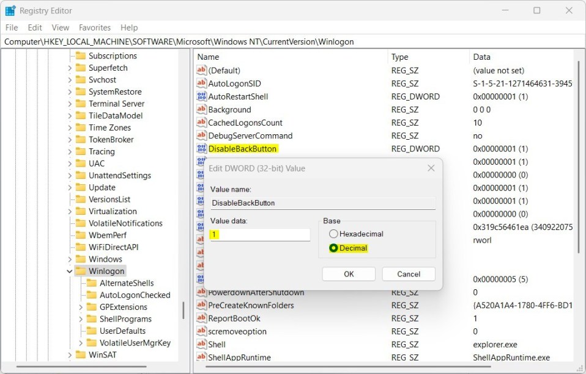The image size is (586, 374).
Task: Click the DebugServerCommand value icon
Action: (x=201, y=135)
